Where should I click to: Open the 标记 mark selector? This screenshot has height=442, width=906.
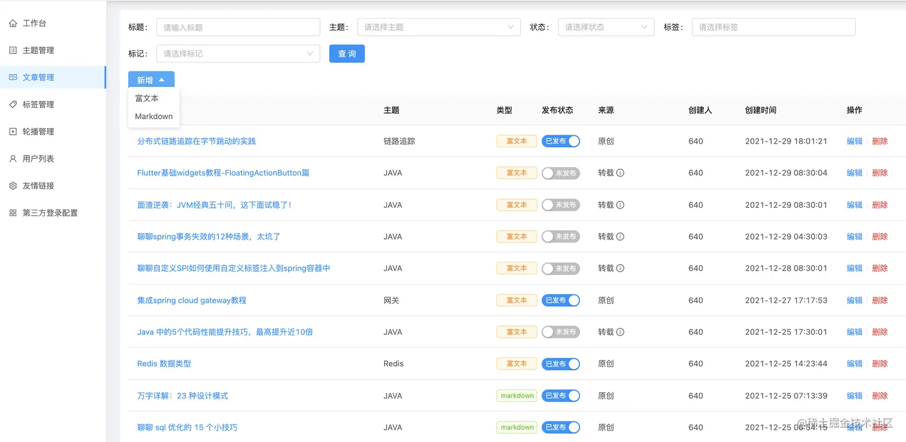tap(238, 53)
